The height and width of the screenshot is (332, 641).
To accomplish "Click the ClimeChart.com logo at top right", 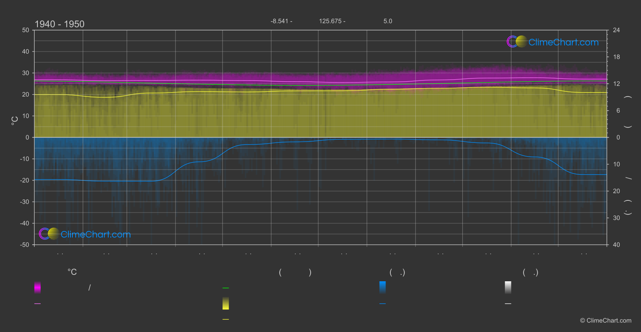I will [552, 42].
